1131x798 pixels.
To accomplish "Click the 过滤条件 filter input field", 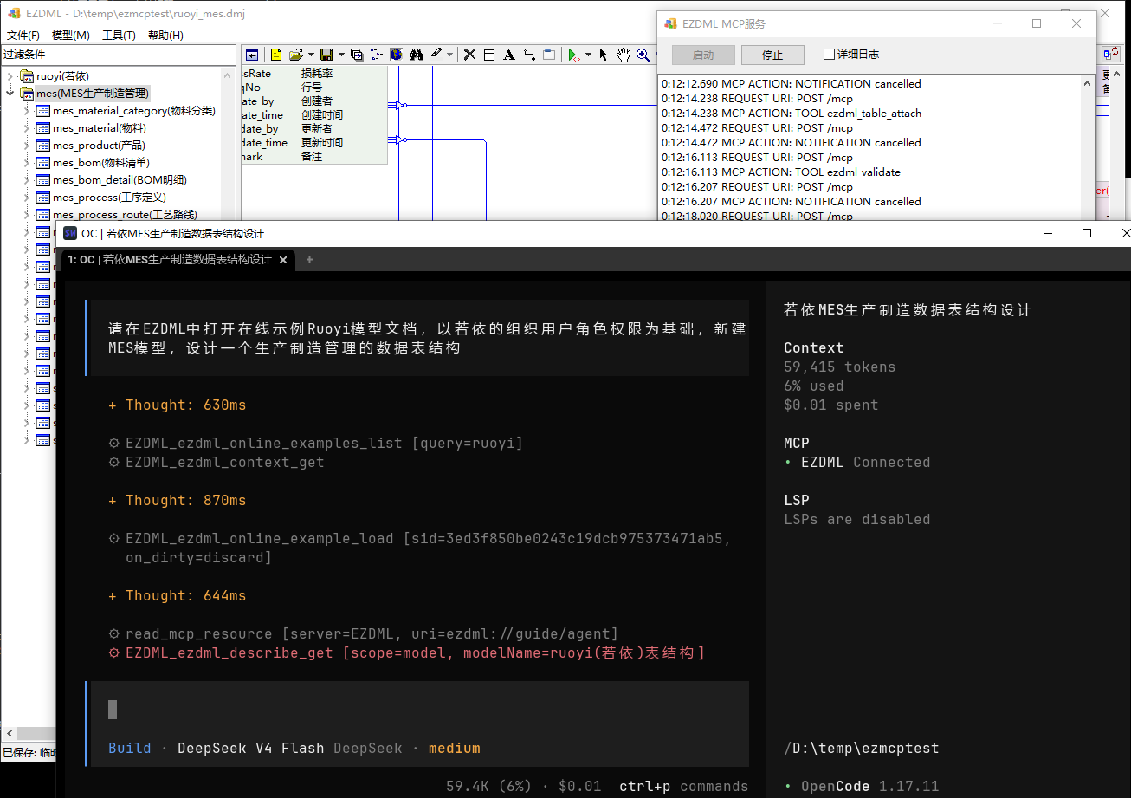I will coord(119,55).
